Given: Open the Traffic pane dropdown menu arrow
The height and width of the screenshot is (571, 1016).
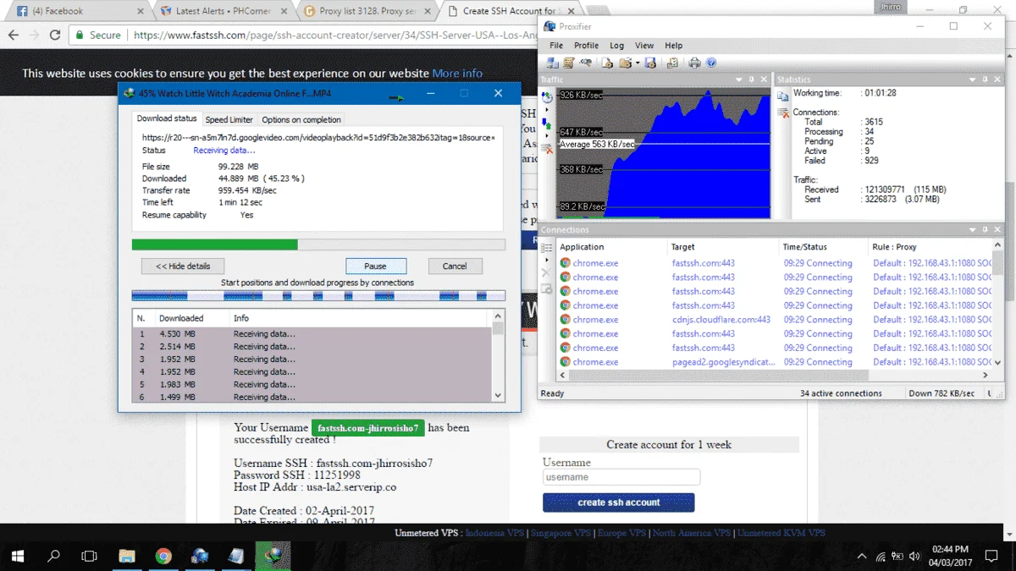Looking at the screenshot, I should [x=738, y=80].
